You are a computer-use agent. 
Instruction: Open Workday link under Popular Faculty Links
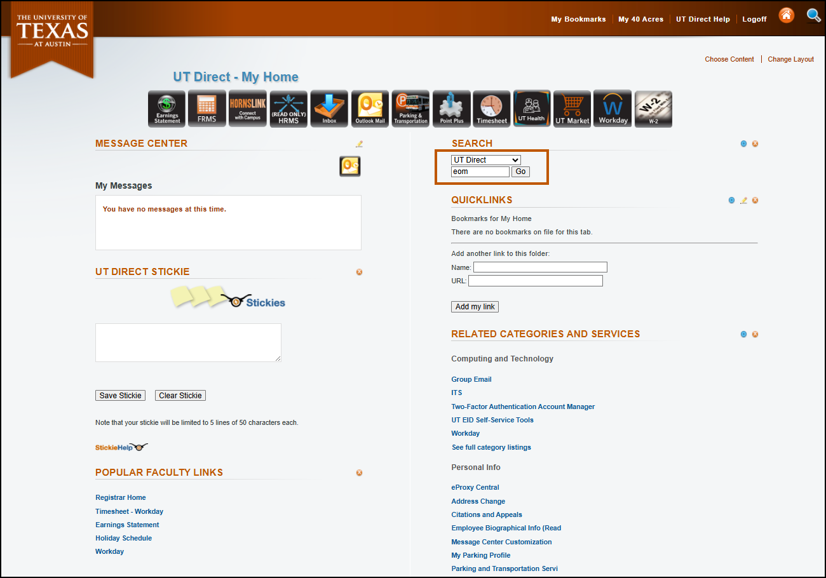[x=110, y=551]
